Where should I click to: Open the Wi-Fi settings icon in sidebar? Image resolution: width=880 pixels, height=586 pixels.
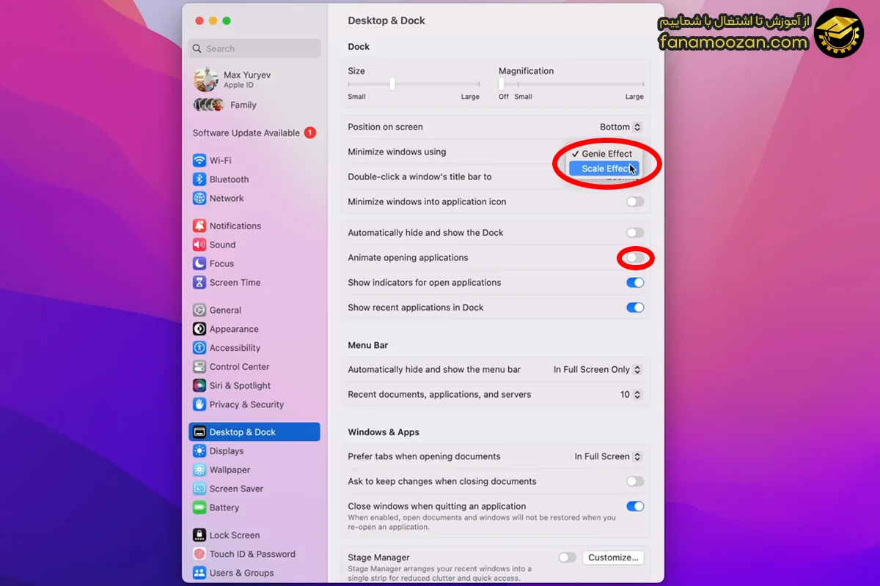[199, 160]
